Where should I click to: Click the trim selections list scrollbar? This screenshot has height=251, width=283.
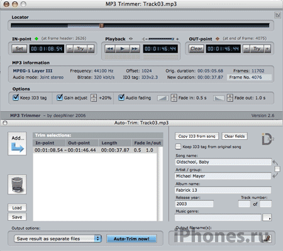point(160,184)
